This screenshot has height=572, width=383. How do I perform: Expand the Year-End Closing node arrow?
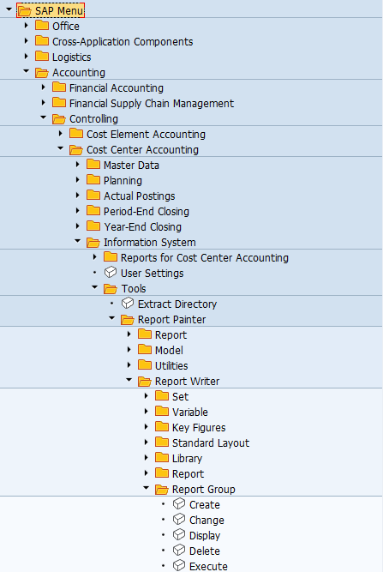click(x=77, y=226)
